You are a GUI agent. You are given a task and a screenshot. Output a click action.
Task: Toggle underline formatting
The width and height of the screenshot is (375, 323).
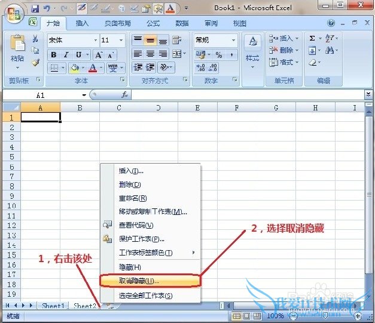(78, 55)
